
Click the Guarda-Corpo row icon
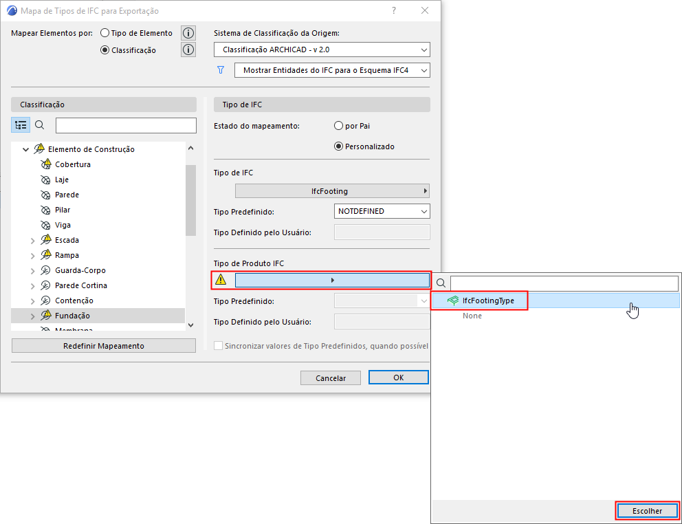point(45,270)
